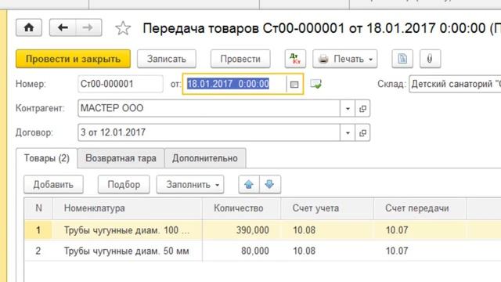Image resolution: width=501 pixels, height=282 pixels.
Task: Open calendar picker for the date field
Action: [294, 84]
